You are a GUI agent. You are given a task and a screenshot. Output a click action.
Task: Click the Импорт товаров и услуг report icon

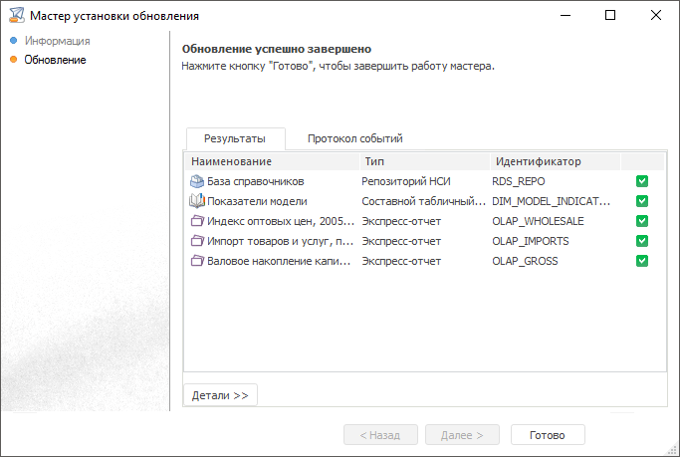tap(195, 241)
